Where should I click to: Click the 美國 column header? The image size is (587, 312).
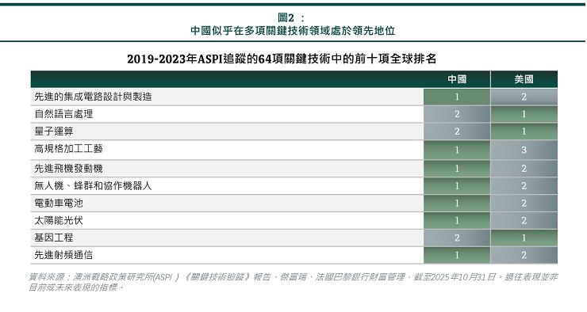524,79
